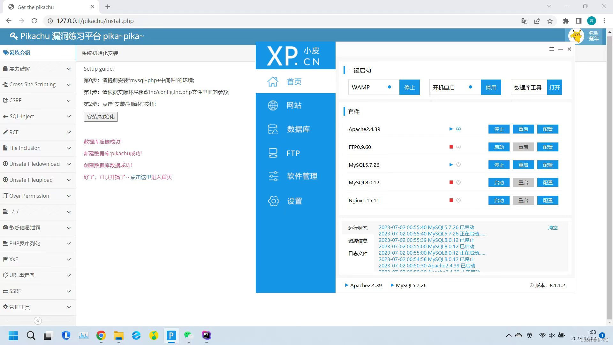The width and height of the screenshot is (613, 345).
Task: Expand the XXE menu
Action: [x=38, y=259]
